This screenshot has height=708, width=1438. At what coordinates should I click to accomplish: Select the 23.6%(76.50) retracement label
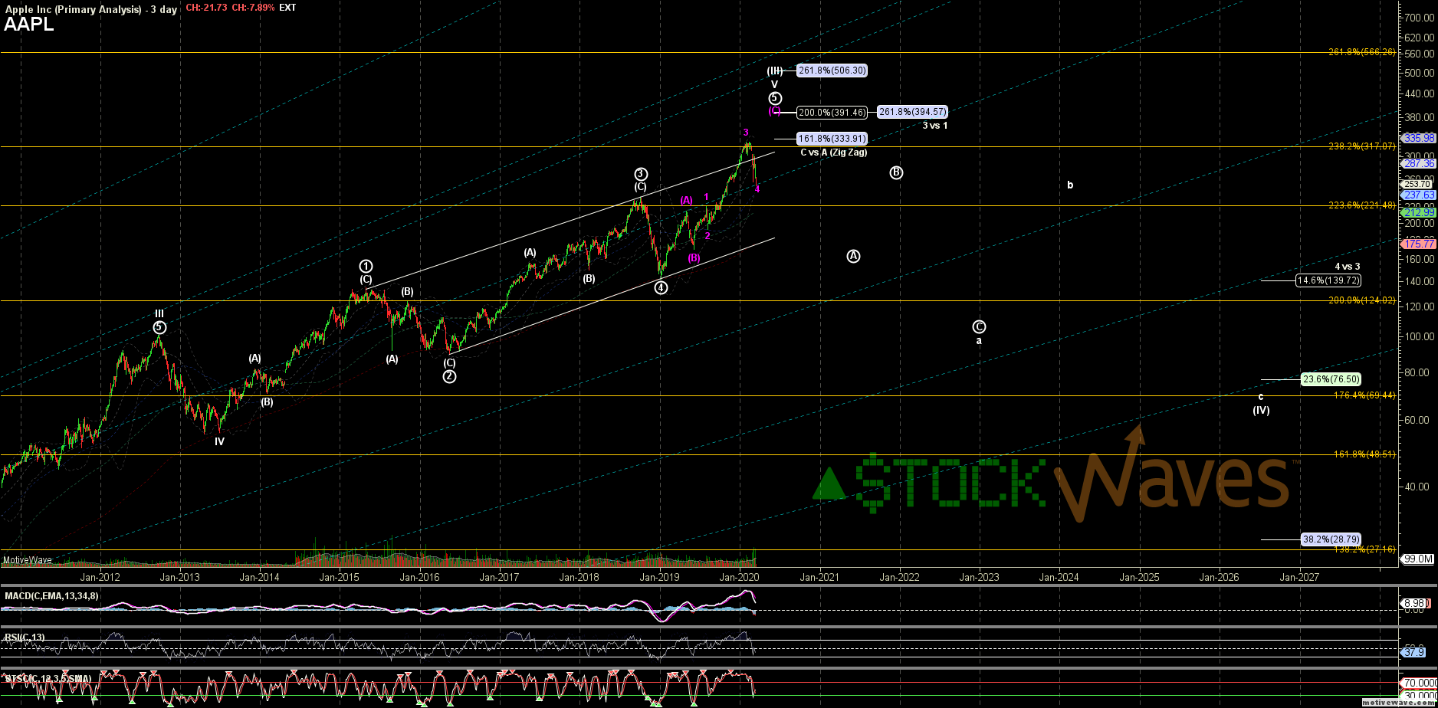click(x=1331, y=379)
